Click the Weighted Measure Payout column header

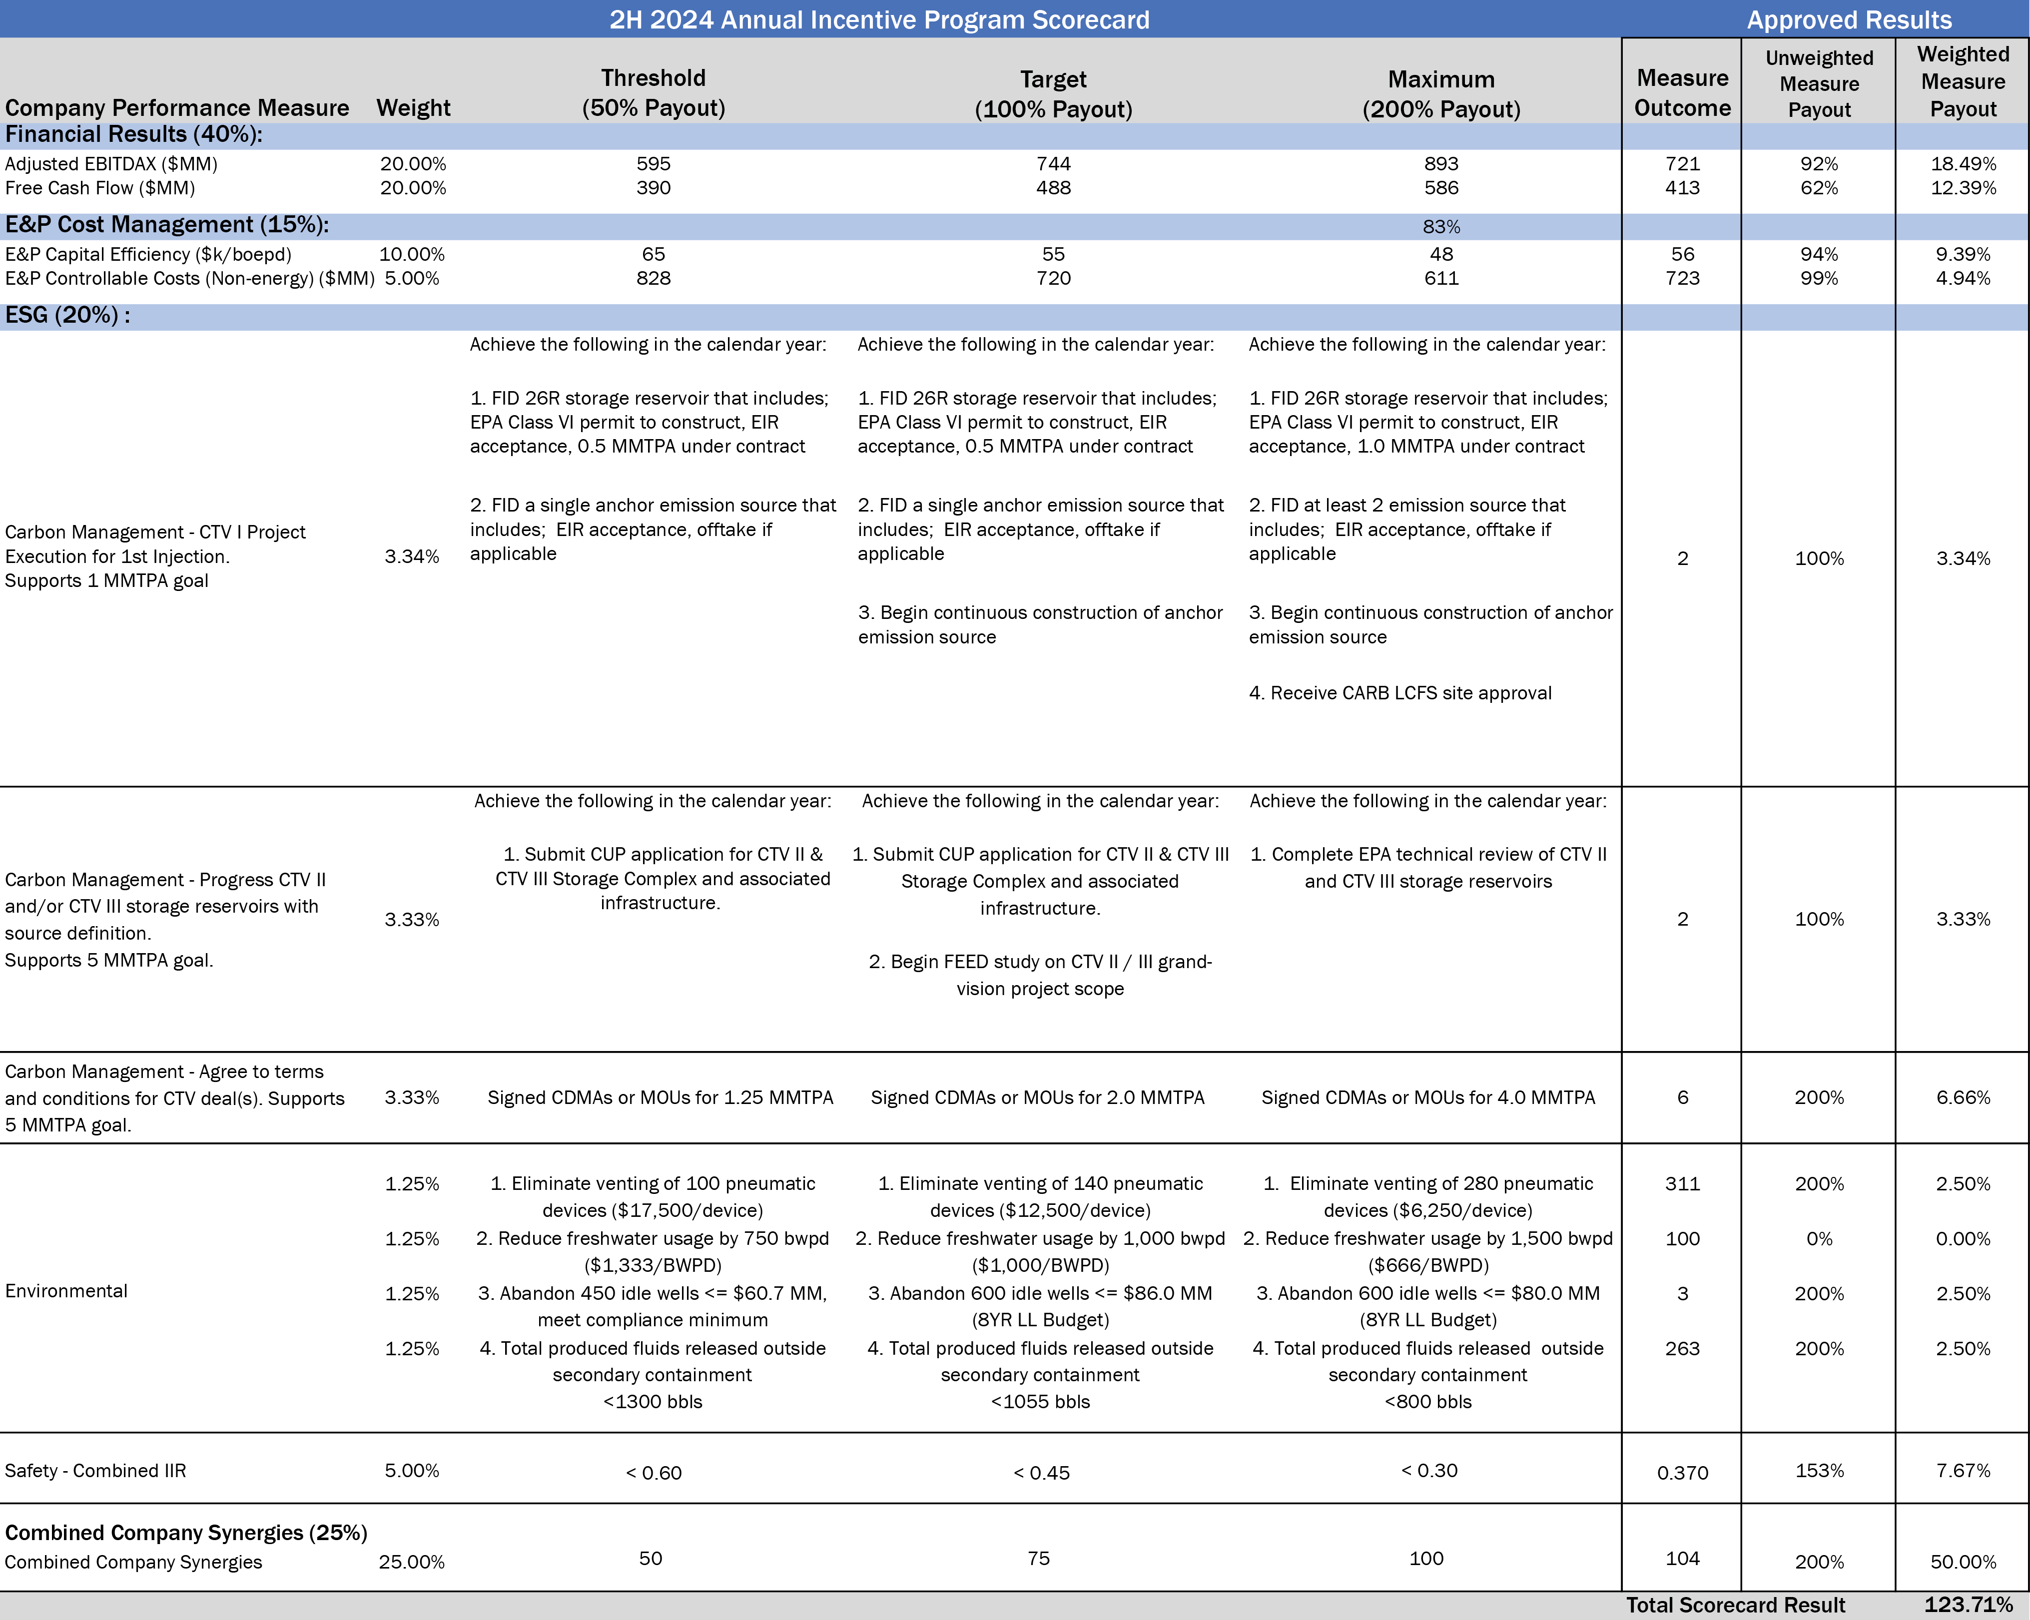1962,82
